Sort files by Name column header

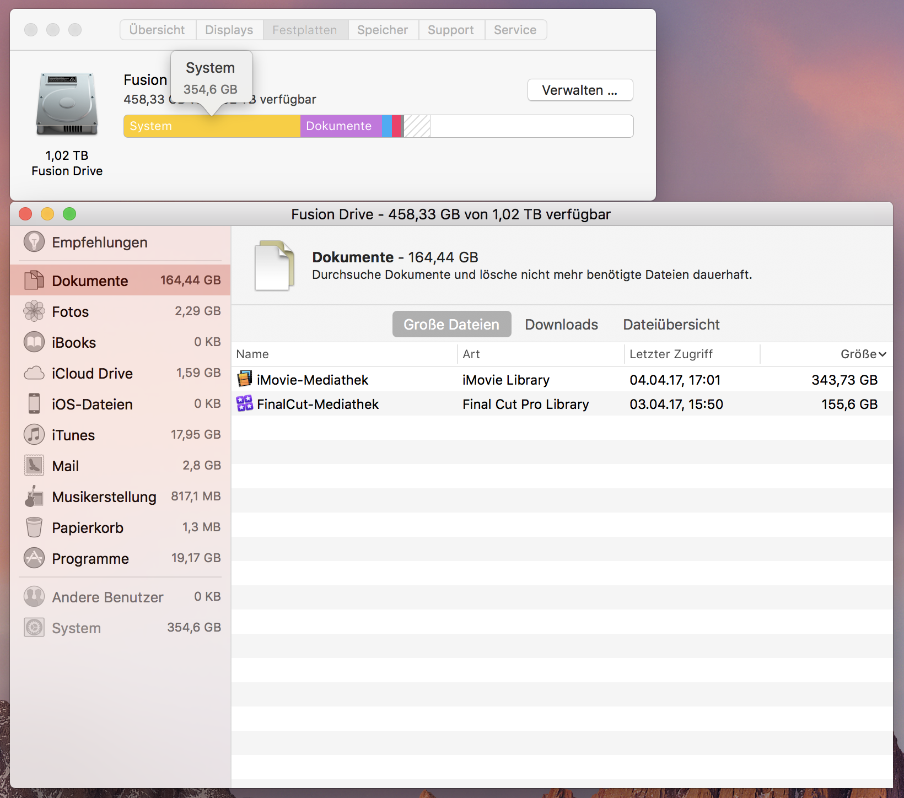[x=252, y=354]
